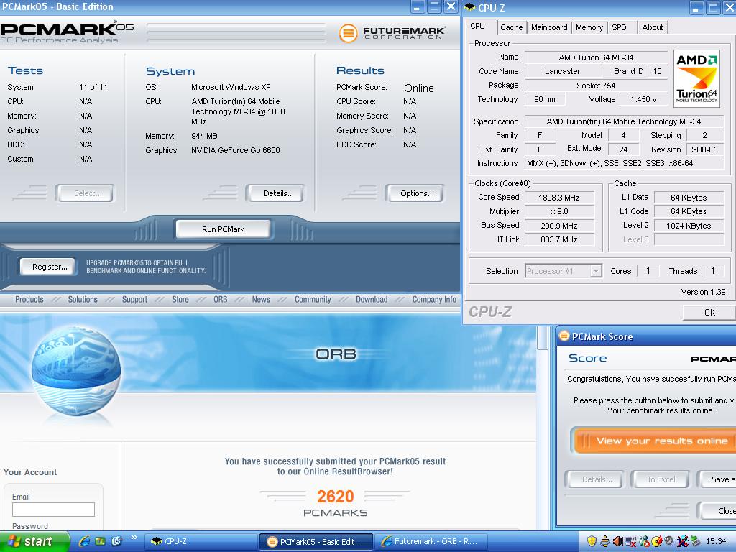Open the News navigation item
Viewport: 736px width, 552px height.
pos(261,300)
